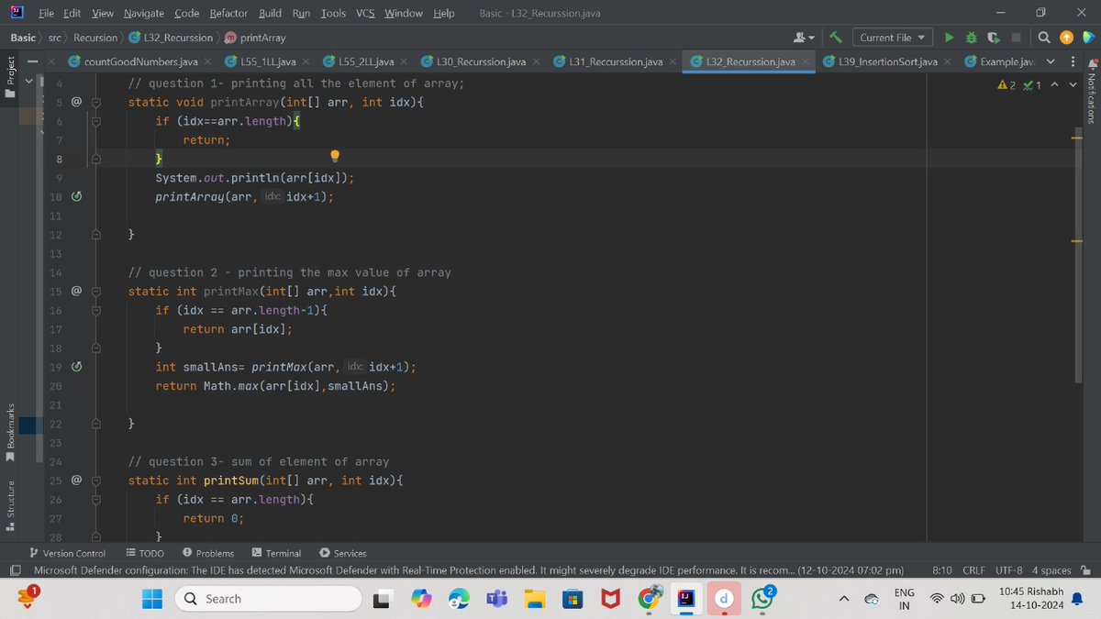Screen dimensions: 1101x619
Task: Click the IntelliJ IDEA logo in title bar
Action: 15,13
